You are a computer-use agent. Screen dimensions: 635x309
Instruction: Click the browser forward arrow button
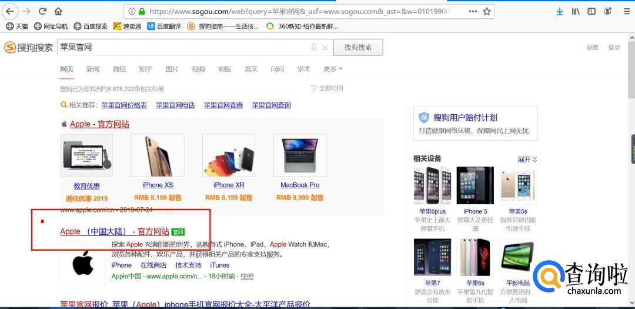[x=26, y=11]
